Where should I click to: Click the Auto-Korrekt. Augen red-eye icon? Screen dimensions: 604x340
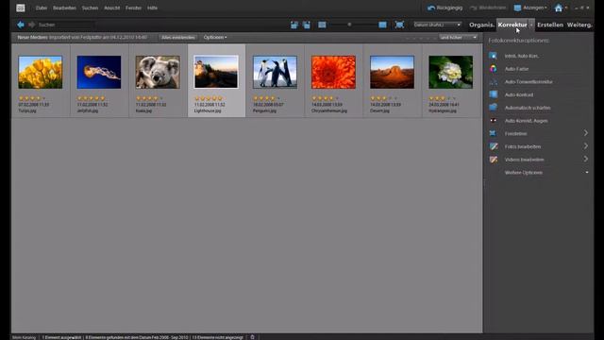pos(493,120)
